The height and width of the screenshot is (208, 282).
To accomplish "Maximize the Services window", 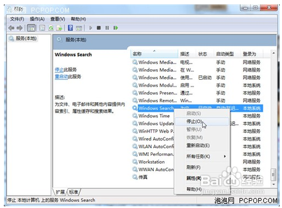I will click(x=255, y=8).
